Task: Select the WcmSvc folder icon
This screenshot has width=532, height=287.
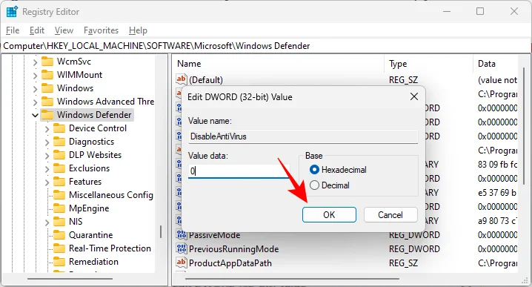Action: point(47,62)
